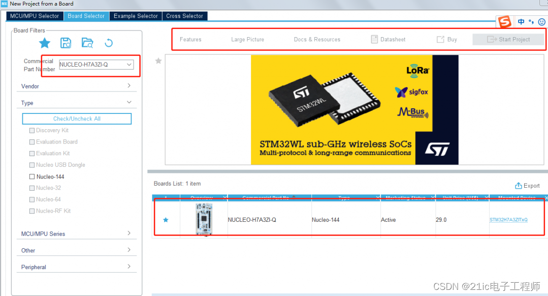
Task: Click the STM32WL sub-GHz wireless SoCs banner
Action: tap(354, 109)
